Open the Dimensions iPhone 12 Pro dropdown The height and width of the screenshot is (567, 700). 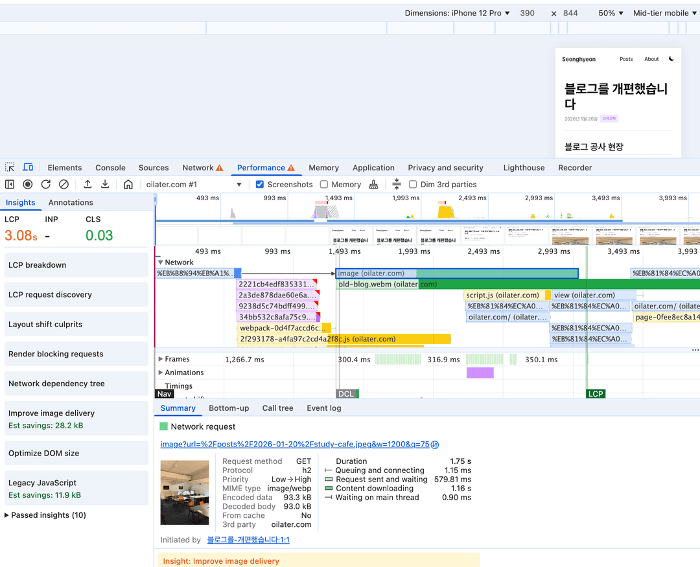click(457, 13)
